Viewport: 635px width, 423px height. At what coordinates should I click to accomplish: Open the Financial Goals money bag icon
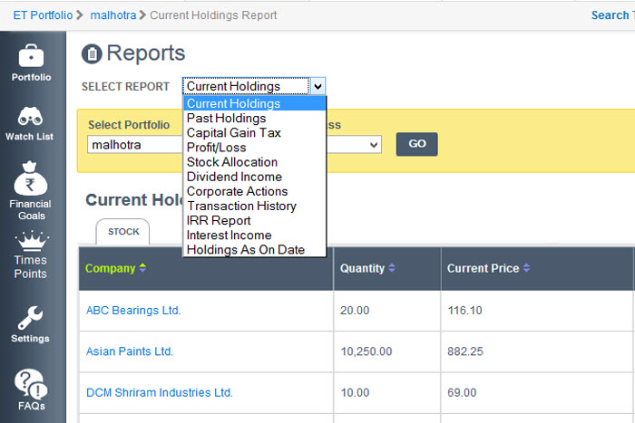point(30,178)
